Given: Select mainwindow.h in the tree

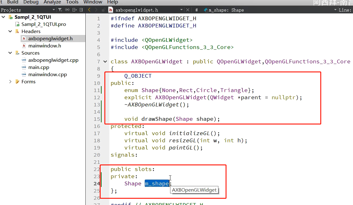Looking at the screenshot, I should pyautogui.click(x=45, y=46).
